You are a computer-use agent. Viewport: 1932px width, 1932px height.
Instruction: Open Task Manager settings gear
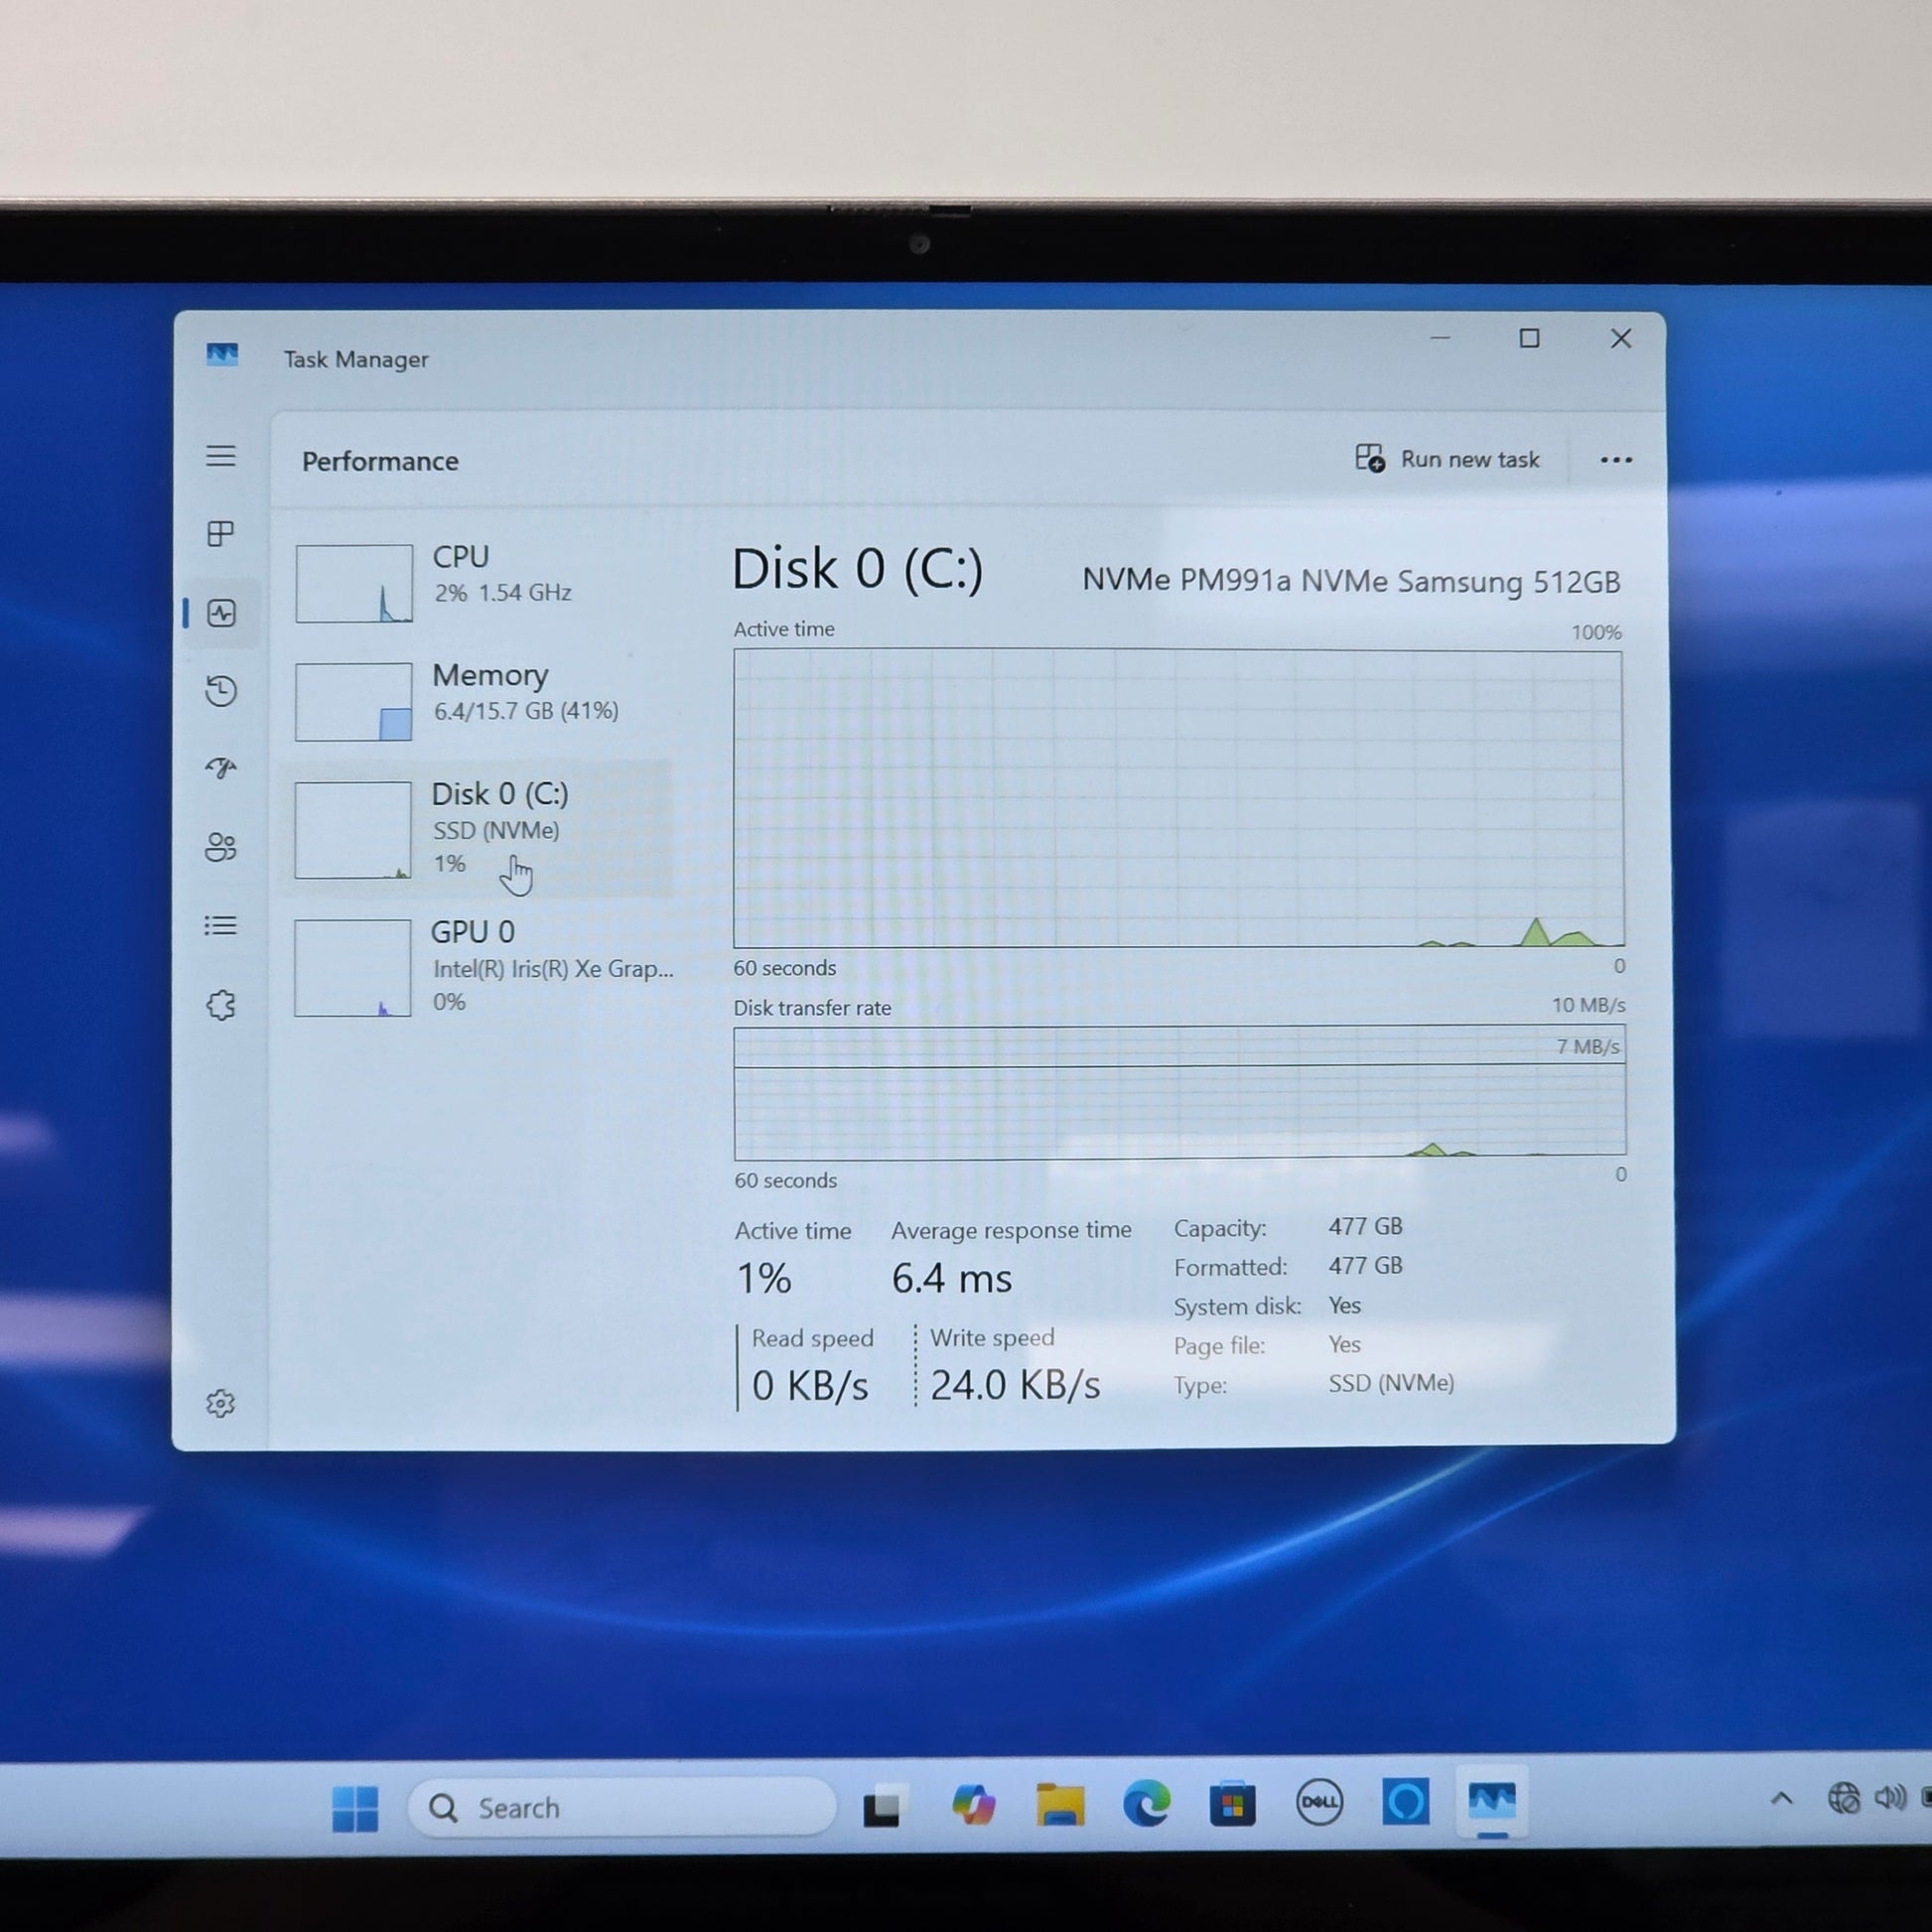(x=221, y=1404)
